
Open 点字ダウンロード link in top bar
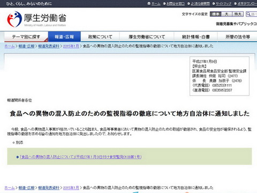click(247, 4)
